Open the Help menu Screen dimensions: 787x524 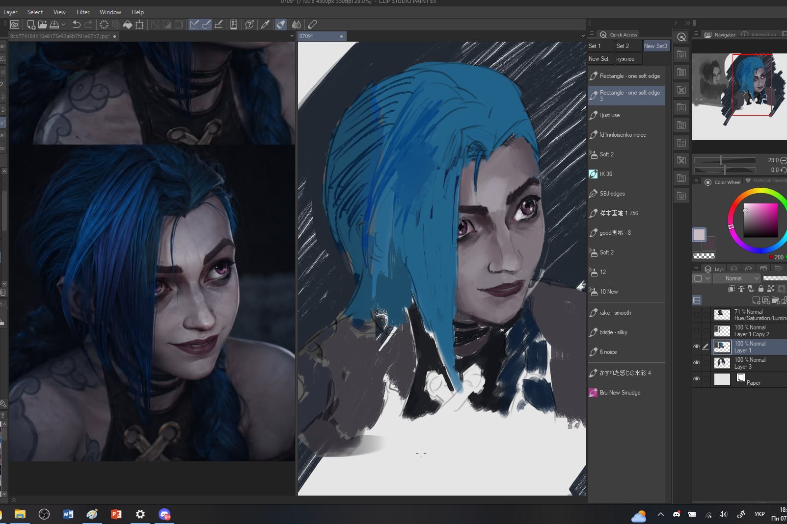pyautogui.click(x=138, y=12)
